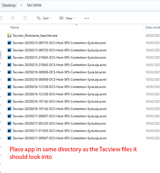This screenshot has height=173, width=160.
Task: Click the icon of Tacview-20250215-085735 txt.acmi file
Action: click(9, 43)
